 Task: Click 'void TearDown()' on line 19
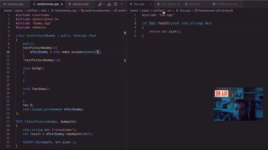(x=36, y=89)
